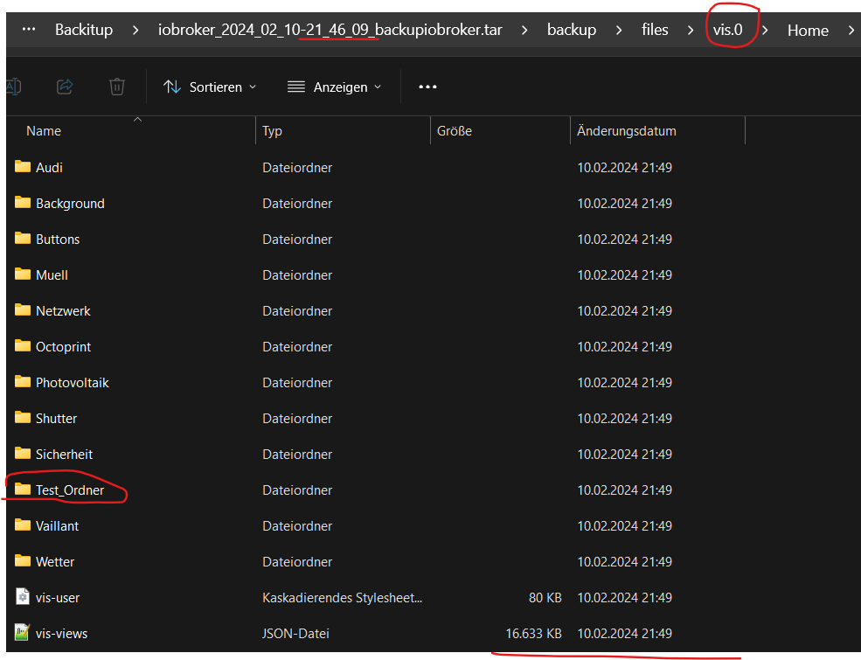Image resolution: width=861 pixels, height=660 pixels.
Task: Click the Share icon in toolbar
Action: [x=65, y=87]
